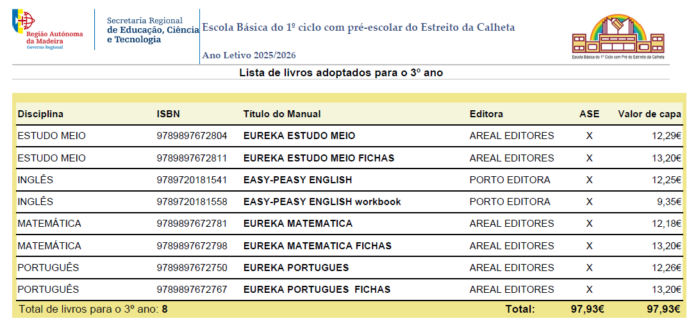Click the Valor de capa column header

649,114
